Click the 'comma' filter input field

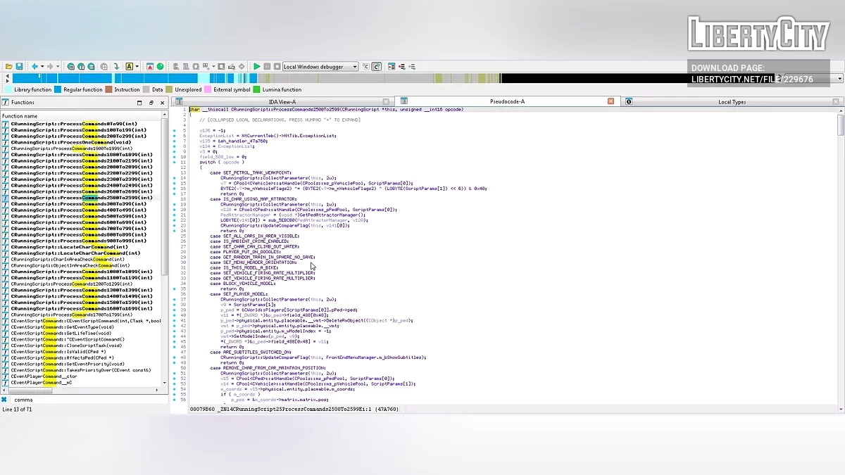(x=84, y=400)
